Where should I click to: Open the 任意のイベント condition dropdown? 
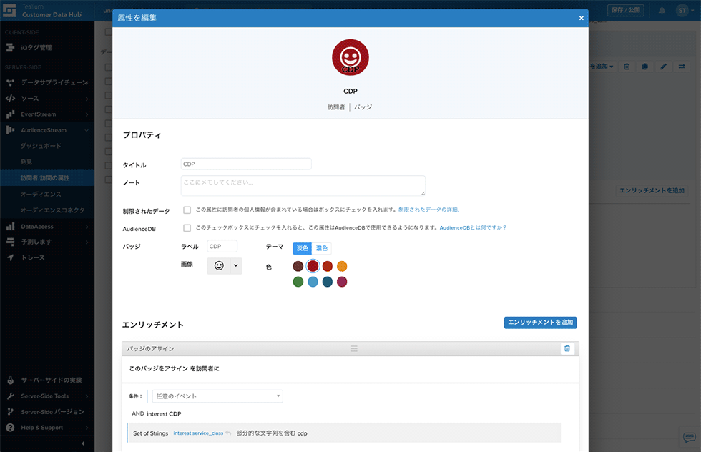click(217, 396)
